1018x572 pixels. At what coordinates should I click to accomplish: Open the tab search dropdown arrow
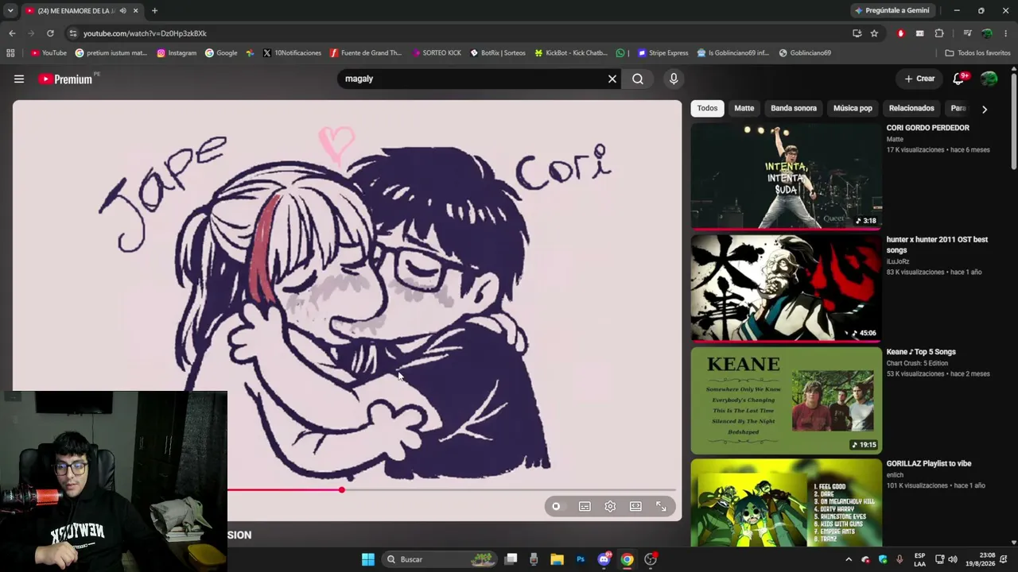click(x=10, y=10)
